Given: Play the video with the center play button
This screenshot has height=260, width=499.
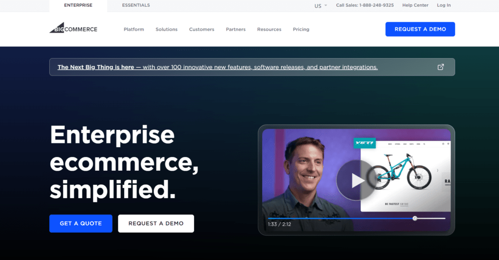Looking at the screenshot, I should point(356,180).
